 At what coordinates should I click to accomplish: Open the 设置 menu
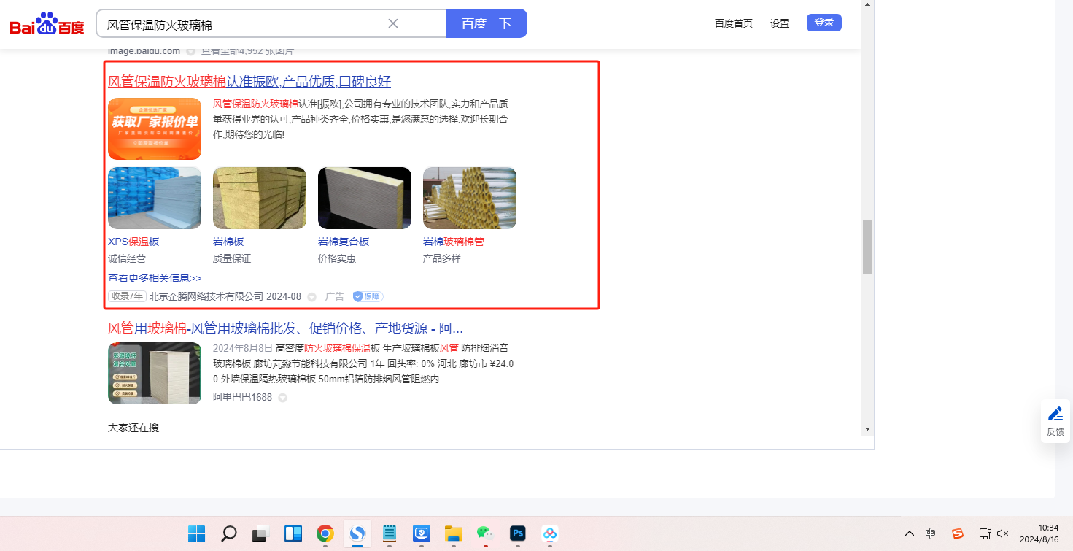tap(780, 23)
